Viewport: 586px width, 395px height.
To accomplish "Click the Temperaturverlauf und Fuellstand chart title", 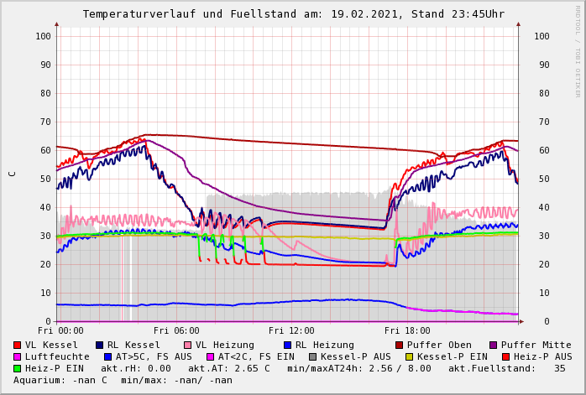I will click(x=293, y=14).
